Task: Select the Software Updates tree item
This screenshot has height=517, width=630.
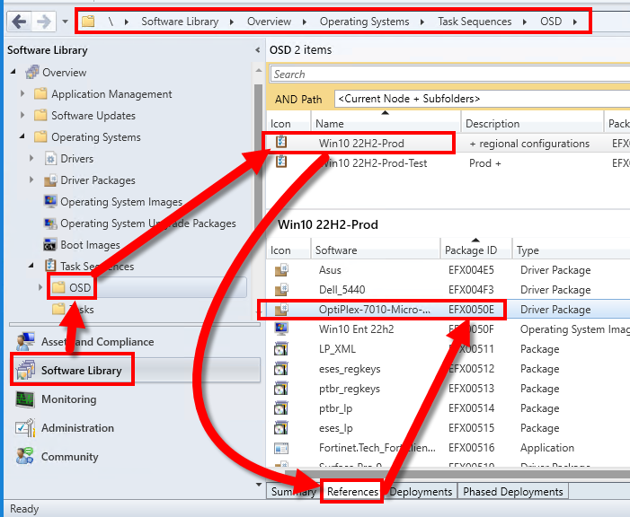Action: [x=93, y=116]
